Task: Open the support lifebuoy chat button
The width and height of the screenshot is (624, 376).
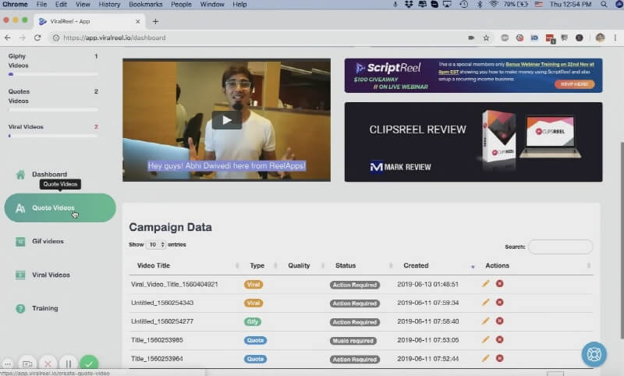Action: pyautogui.click(x=594, y=354)
